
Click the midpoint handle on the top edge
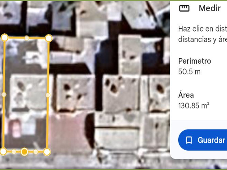point(26,38)
